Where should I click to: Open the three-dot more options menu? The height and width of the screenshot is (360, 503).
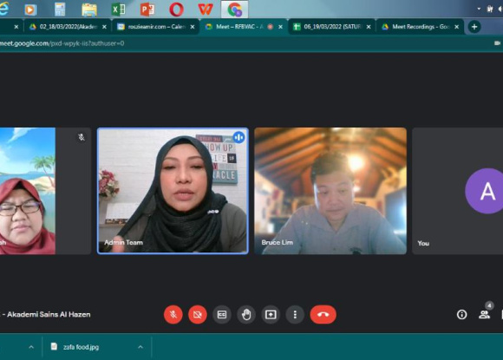pyautogui.click(x=295, y=314)
